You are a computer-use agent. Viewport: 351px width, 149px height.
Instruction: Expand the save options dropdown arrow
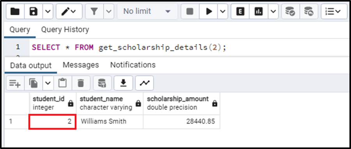tap(48, 11)
